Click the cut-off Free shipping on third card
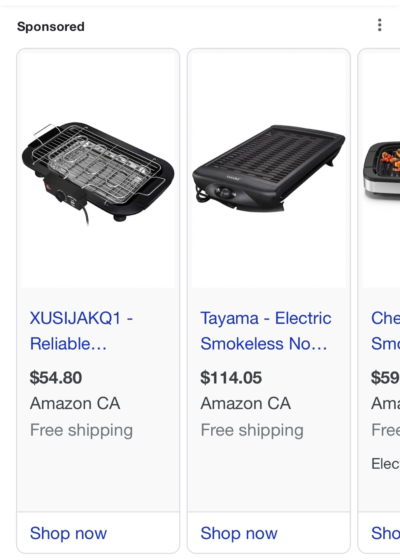 click(x=386, y=430)
